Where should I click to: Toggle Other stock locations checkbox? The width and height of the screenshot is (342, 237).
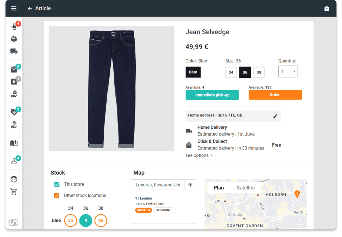[57, 195]
